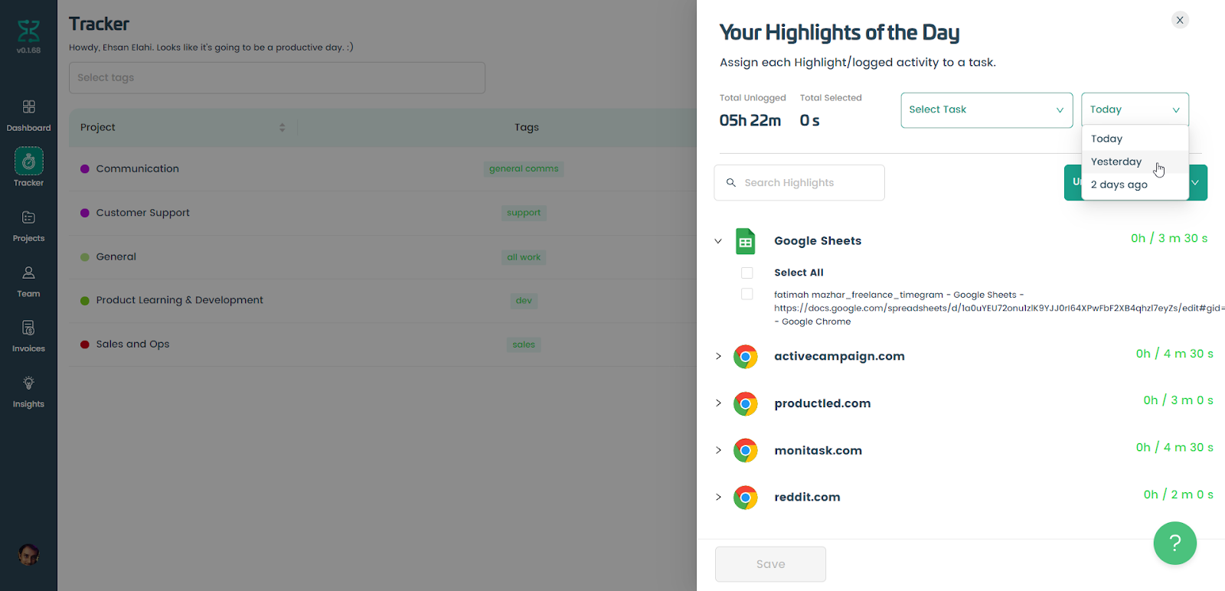Click the Google Sheets app icon
The image size is (1225, 591).
click(x=745, y=241)
